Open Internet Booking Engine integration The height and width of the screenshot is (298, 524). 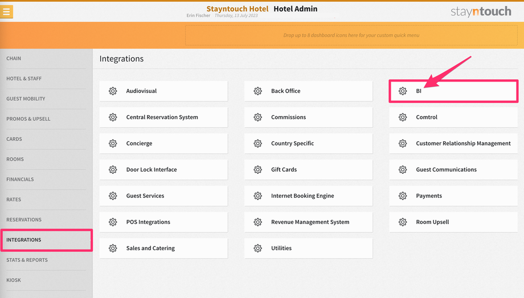click(x=308, y=195)
